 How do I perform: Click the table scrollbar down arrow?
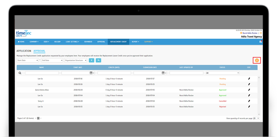259,114
